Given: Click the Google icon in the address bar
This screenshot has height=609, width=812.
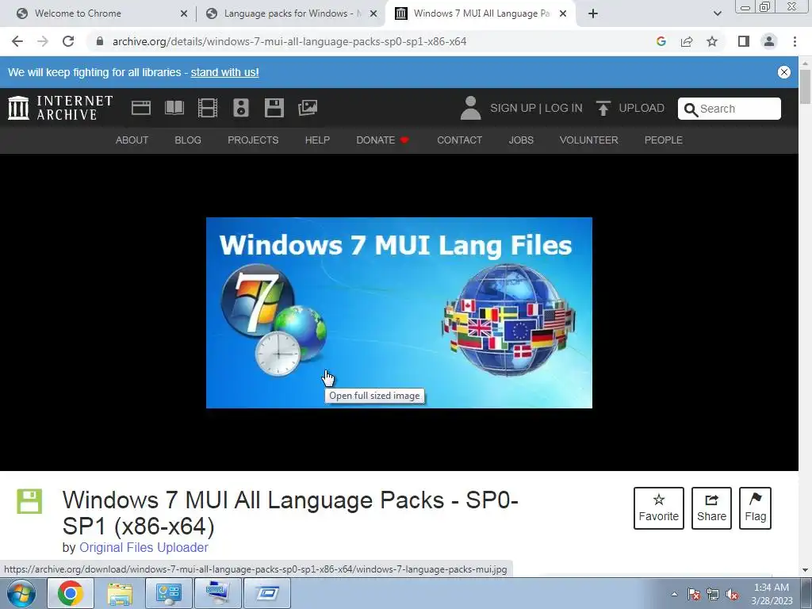Looking at the screenshot, I should coord(661,41).
